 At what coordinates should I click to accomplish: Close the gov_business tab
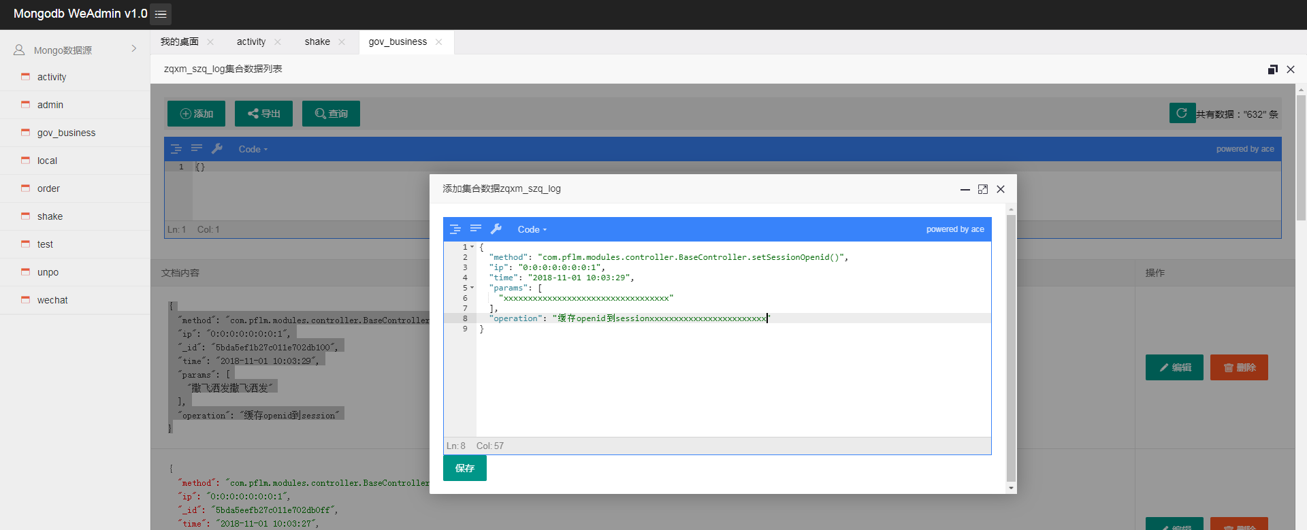tap(439, 42)
